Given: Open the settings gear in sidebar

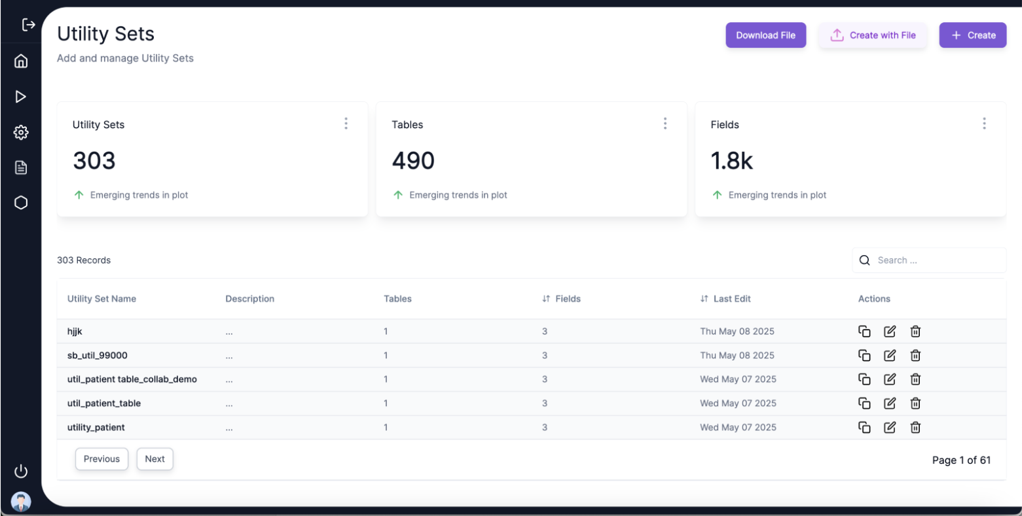Looking at the screenshot, I should tap(21, 133).
